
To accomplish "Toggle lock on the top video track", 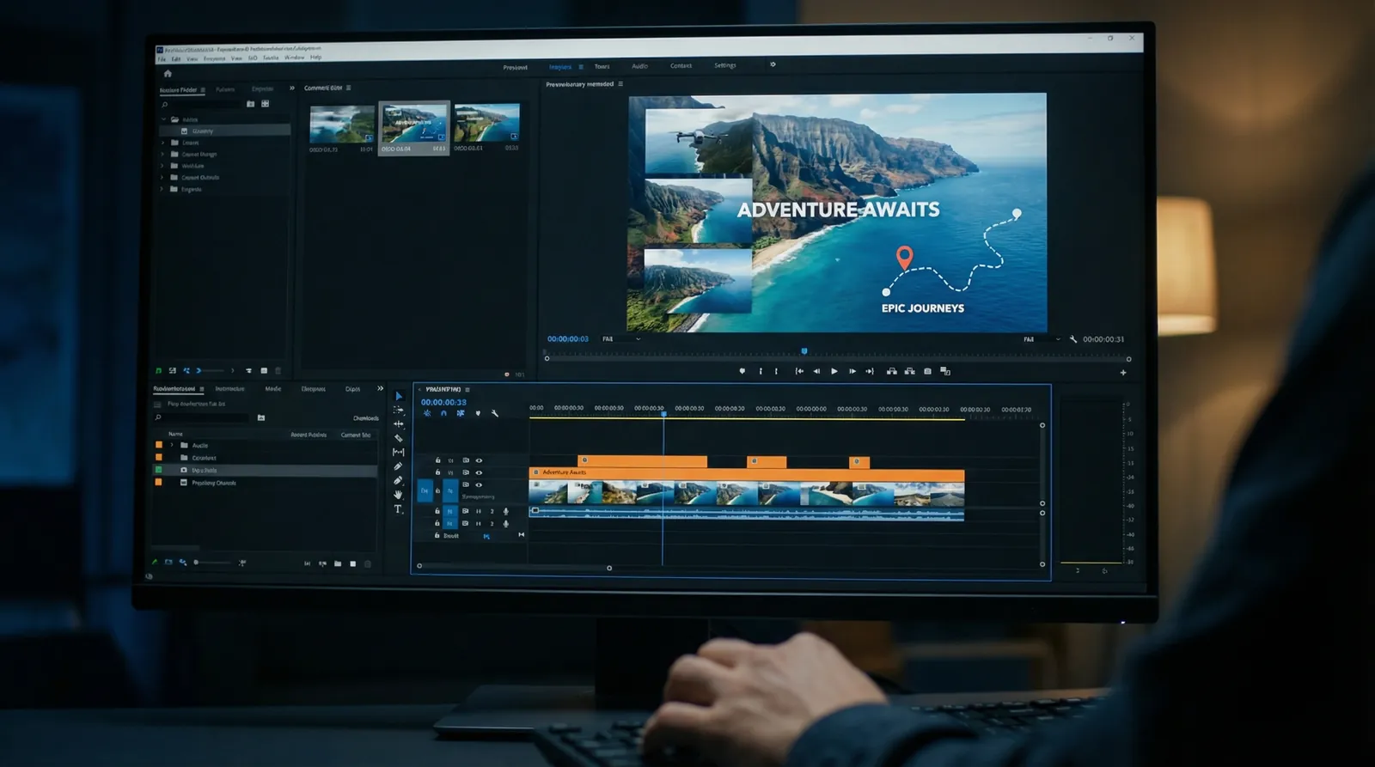I will point(437,460).
